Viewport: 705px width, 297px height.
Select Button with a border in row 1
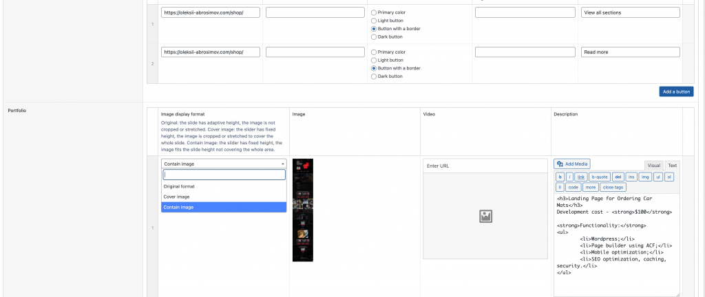(x=374, y=29)
